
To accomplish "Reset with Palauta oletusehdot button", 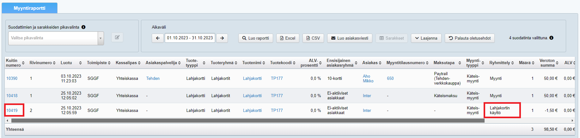I will click(x=469, y=38).
